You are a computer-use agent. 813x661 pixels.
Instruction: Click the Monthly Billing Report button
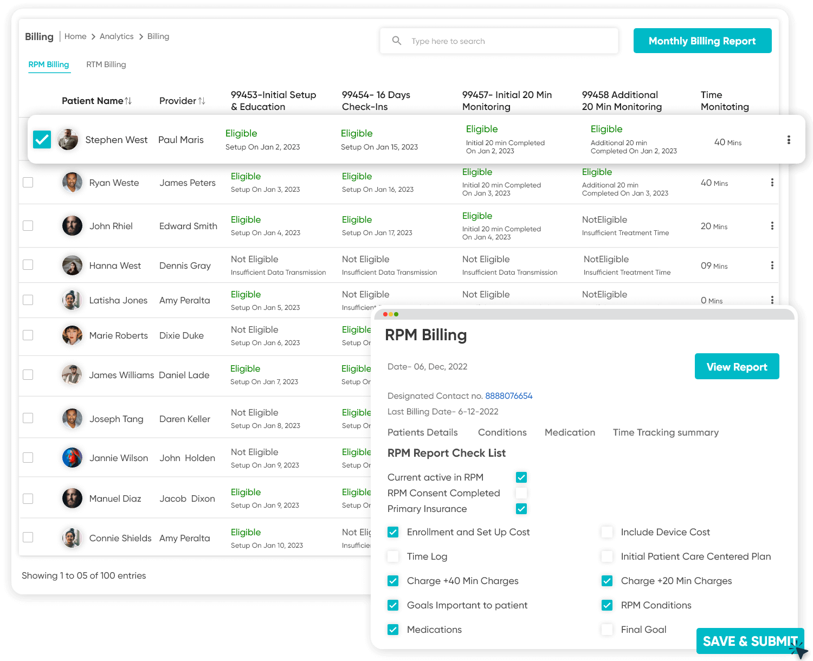pyautogui.click(x=702, y=41)
